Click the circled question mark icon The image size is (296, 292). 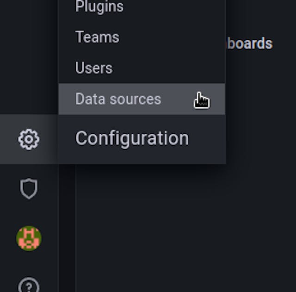pos(29,284)
